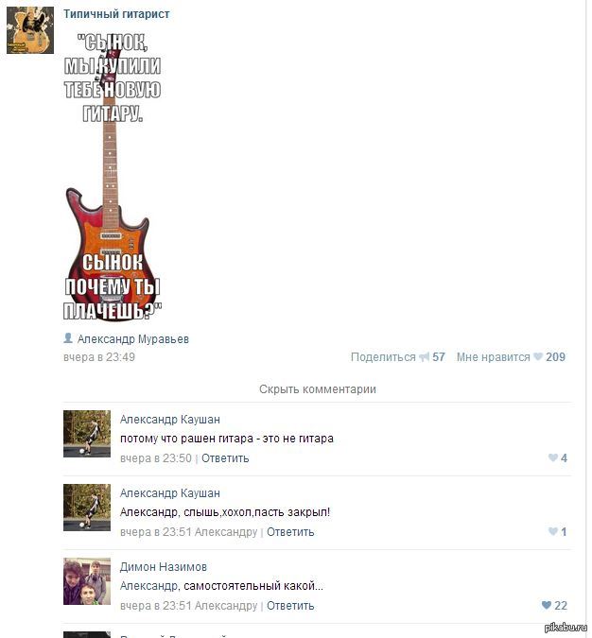
Task: Click the Поделиться share link
Action: pyautogui.click(x=383, y=357)
